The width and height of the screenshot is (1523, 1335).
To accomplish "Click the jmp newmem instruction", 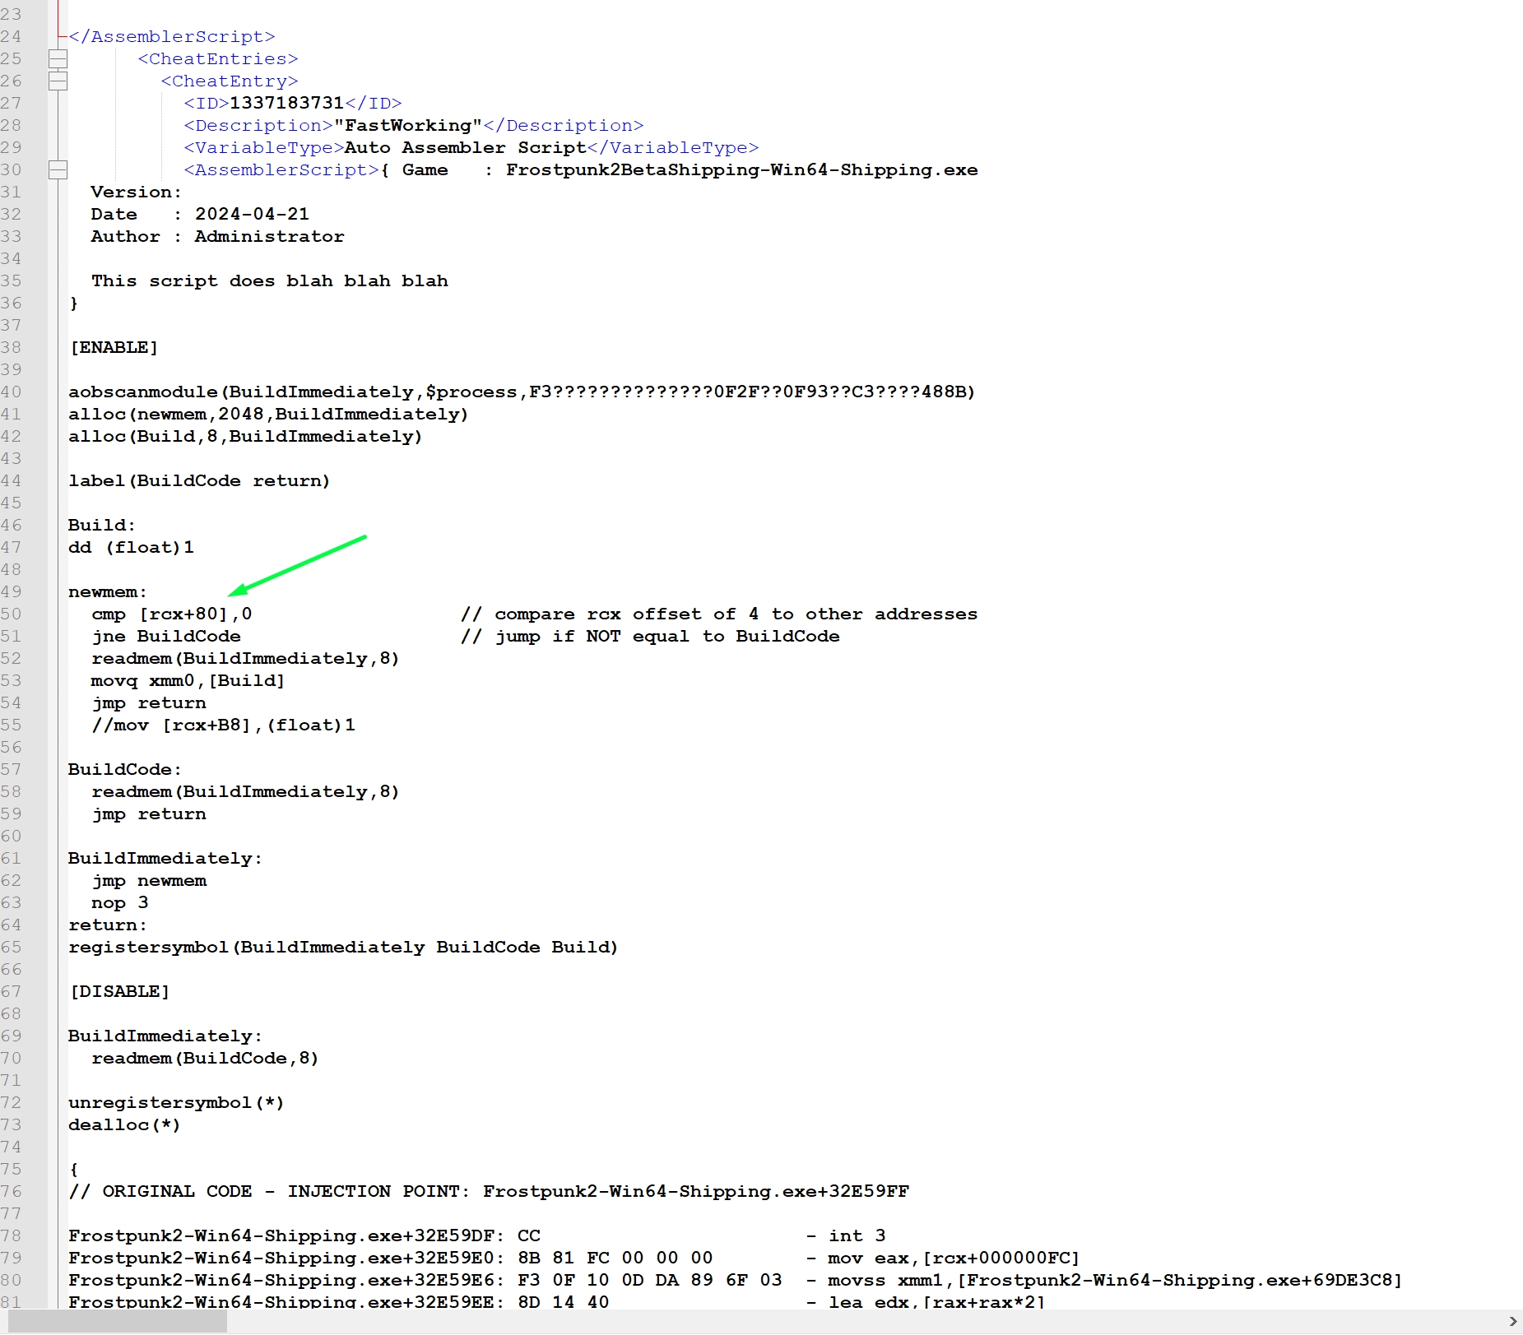I will tap(149, 881).
